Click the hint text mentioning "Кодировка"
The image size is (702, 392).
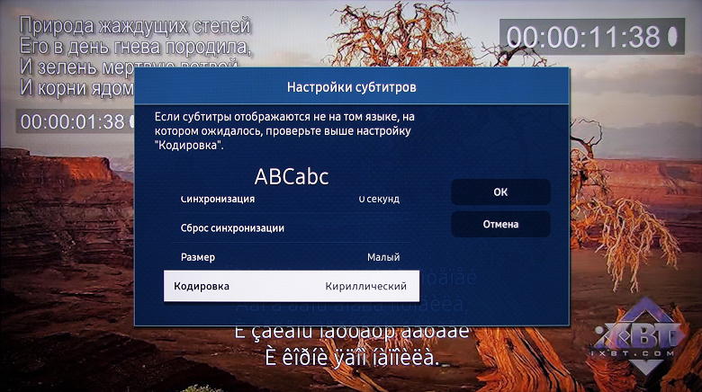[x=284, y=131]
